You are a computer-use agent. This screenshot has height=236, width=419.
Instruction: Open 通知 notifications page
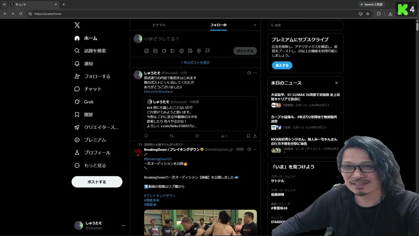83,64
